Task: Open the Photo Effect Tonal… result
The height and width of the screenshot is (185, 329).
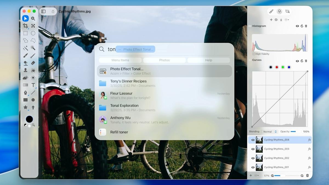Action: (x=164, y=71)
